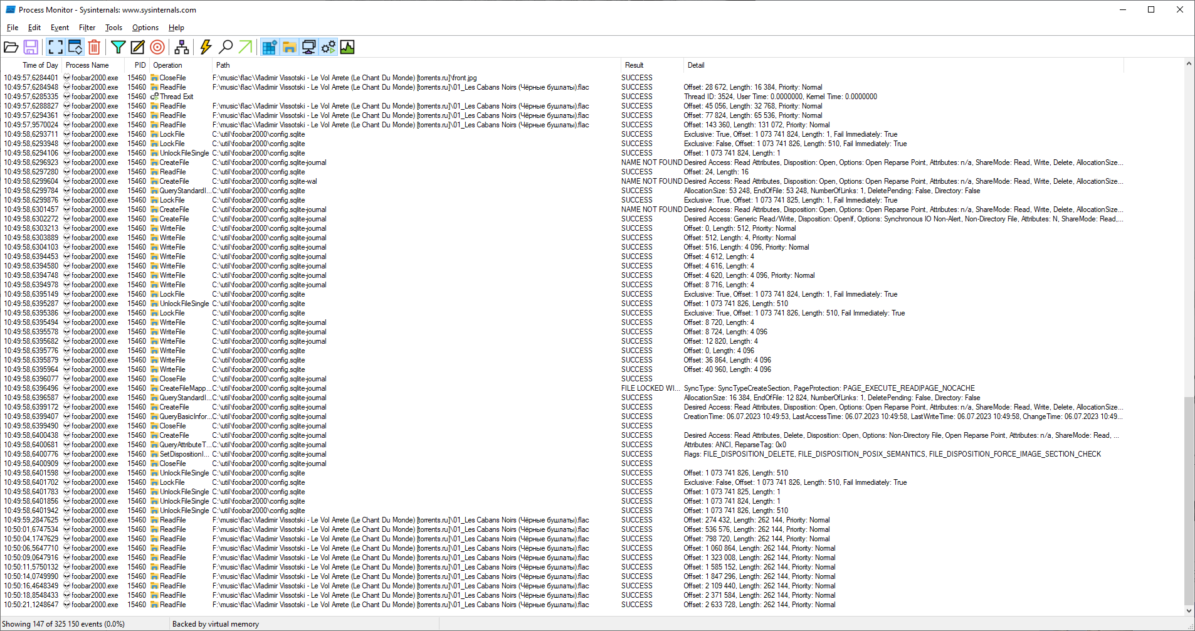1195x631 pixels.
Task: Open Find with the magnifier icon
Action: (x=226, y=47)
